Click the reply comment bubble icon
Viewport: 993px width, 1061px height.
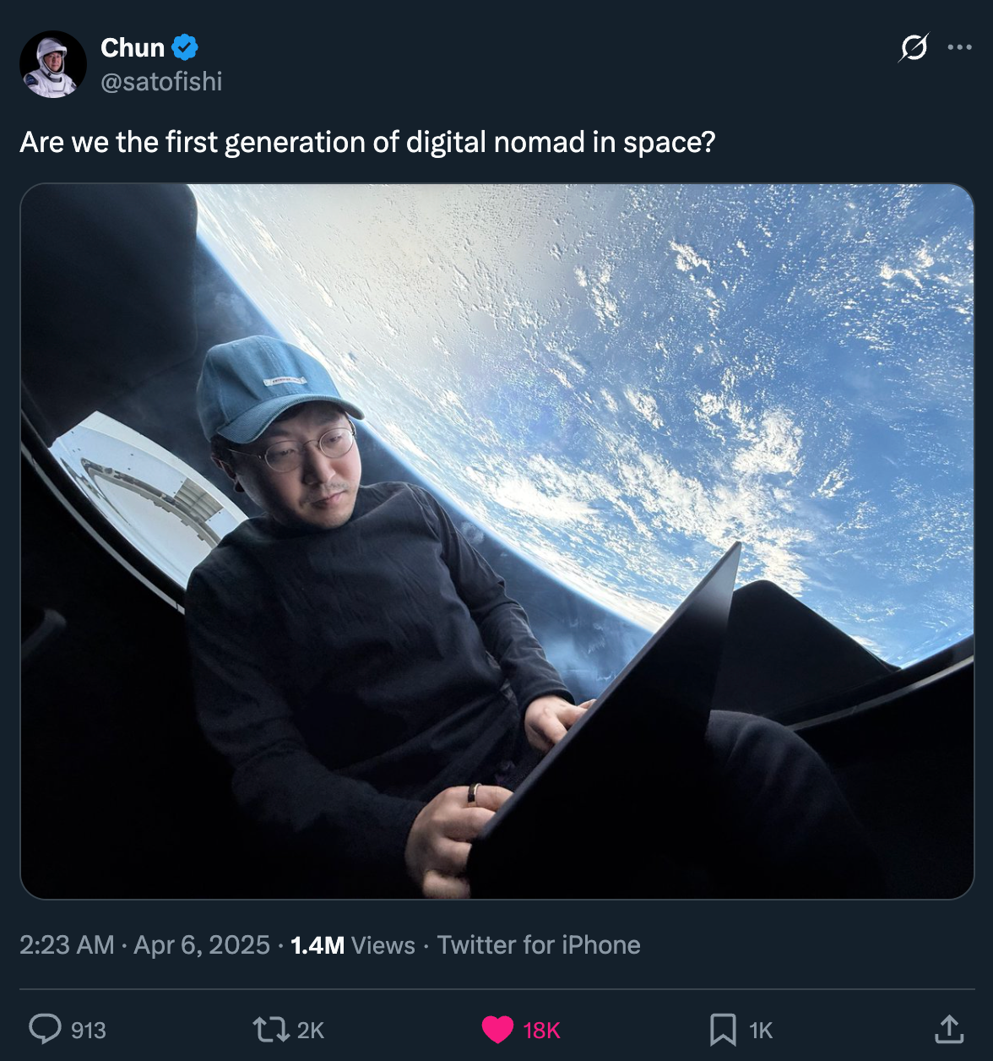45,1029
